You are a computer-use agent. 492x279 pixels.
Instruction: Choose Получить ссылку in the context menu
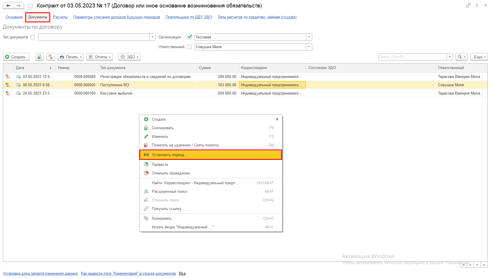pyautogui.click(x=211, y=209)
